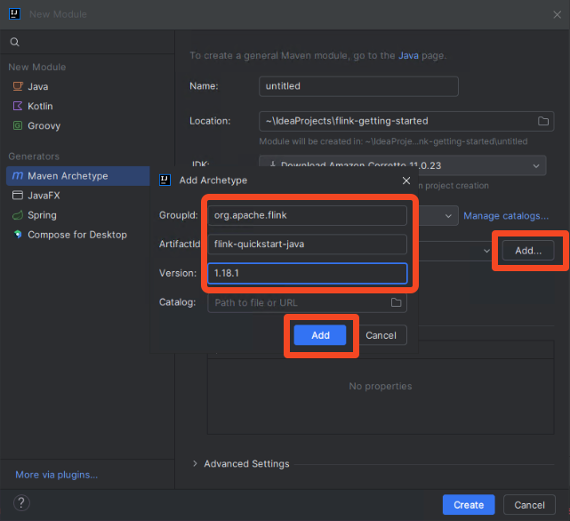Select Spring generator
570x521 pixels.
[35, 215]
